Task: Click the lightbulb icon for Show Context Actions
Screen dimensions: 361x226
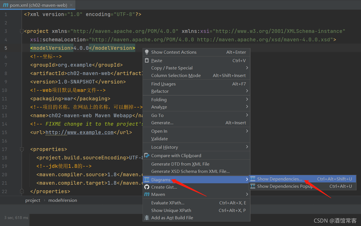Action: 146,52
